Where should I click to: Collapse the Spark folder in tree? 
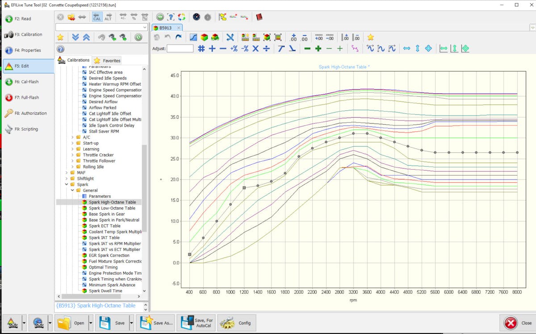pyautogui.click(x=67, y=184)
